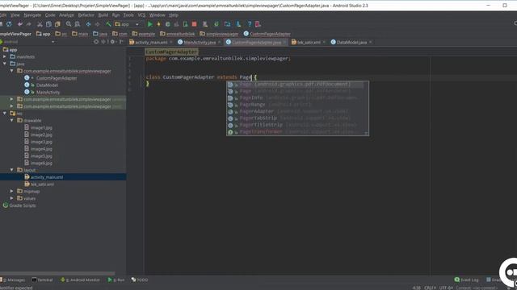The height and width of the screenshot is (290, 517).
Task: Open the Build menu
Action: pos(103,15)
